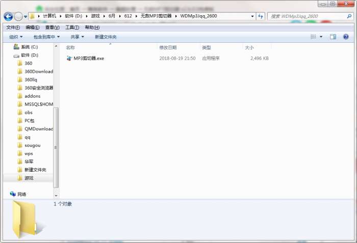
Task: Click the Back navigation arrow button
Action: [8, 16]
